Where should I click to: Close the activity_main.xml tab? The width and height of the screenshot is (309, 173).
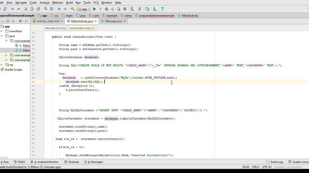coord(62,21)
